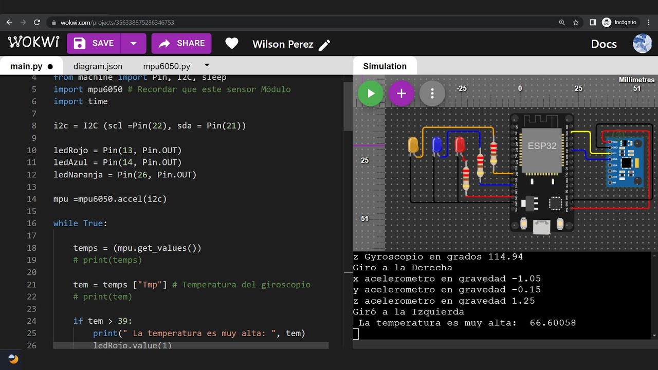Image resolution: width=658 pixels, height=370 pixels.
Task: Open the user profile avatar
Action: tap(642, 44)
